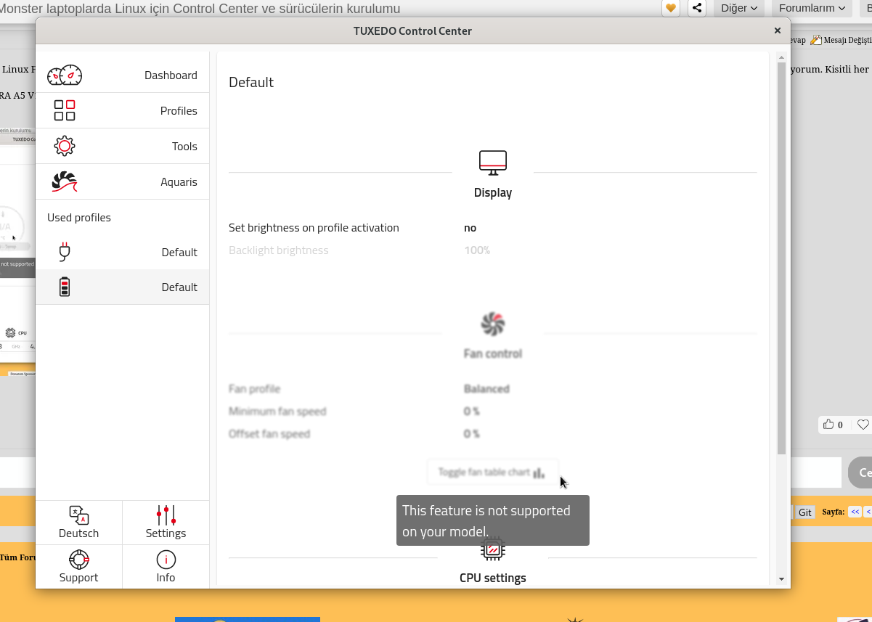Click the Backlight brightness label

tap(279, 250)
